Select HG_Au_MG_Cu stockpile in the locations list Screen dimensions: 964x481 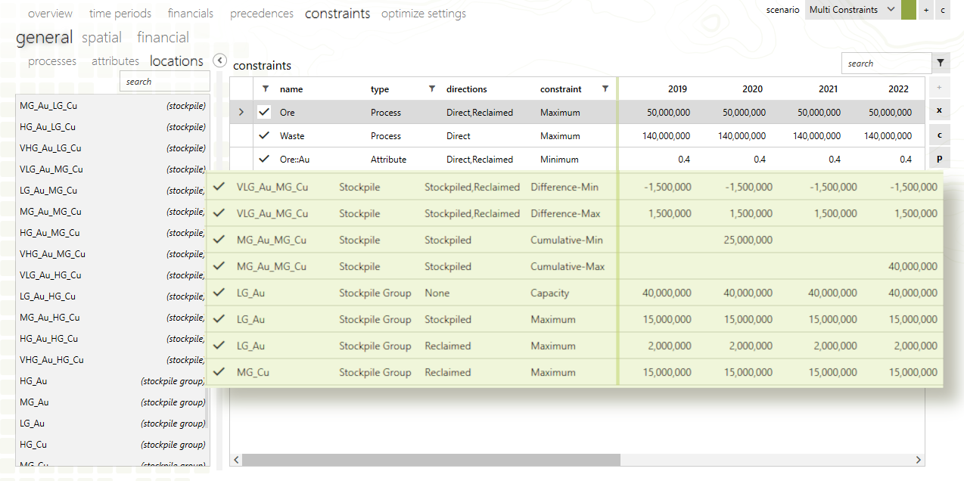(110, 232)
